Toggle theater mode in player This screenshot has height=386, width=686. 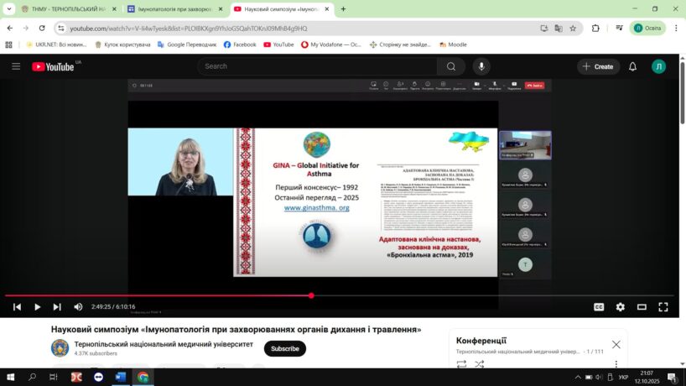(x=642, y=307)
